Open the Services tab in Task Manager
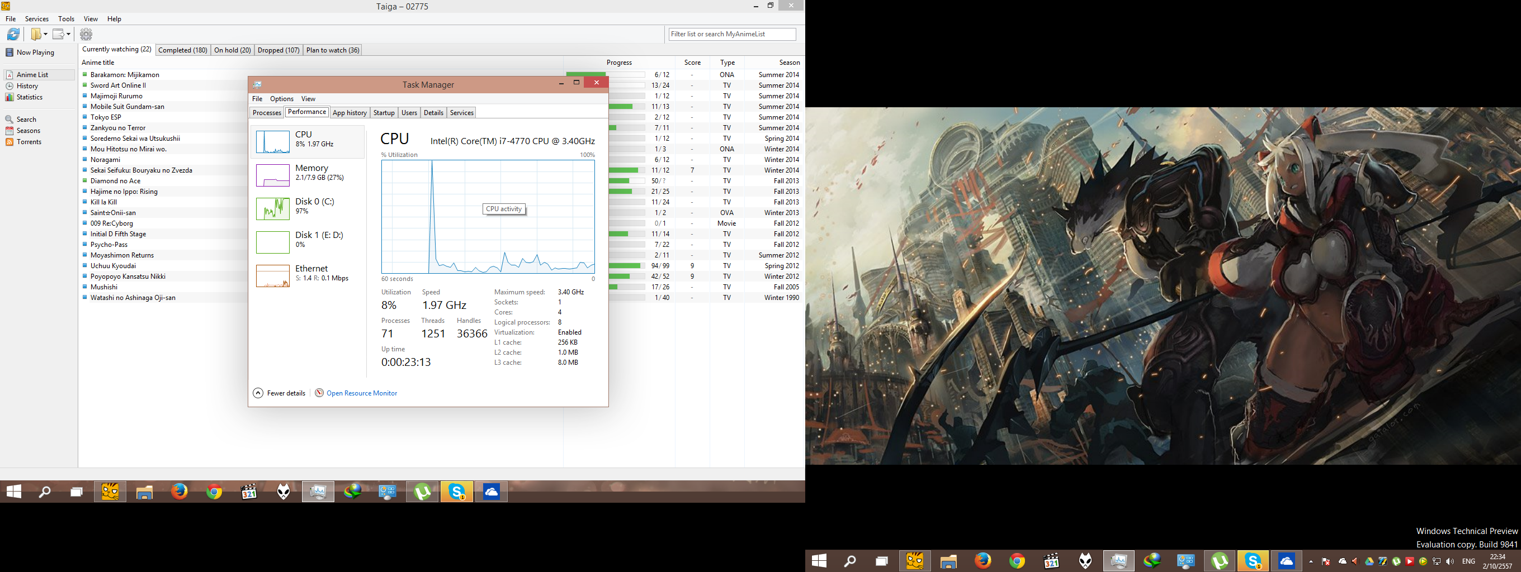This screenshot has height=572, width=1521. [462, 113]
